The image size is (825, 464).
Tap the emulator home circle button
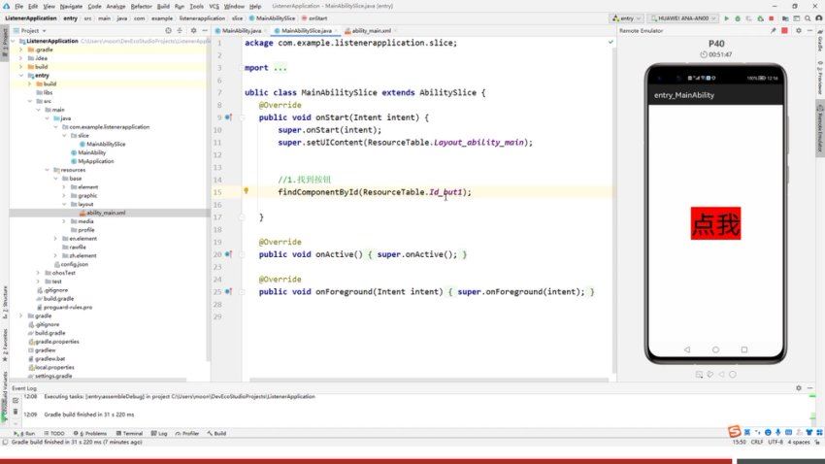point(715,349)
